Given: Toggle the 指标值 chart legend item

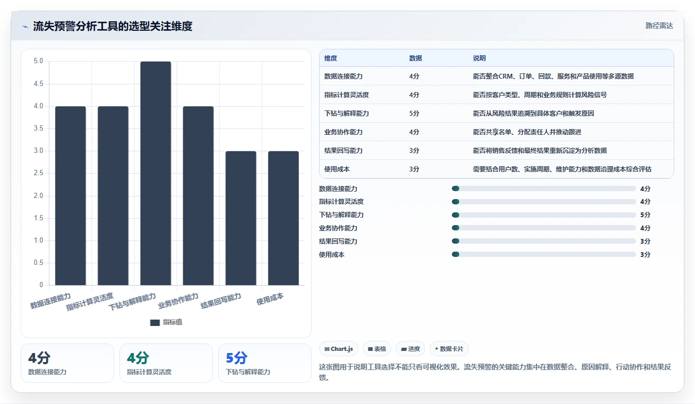Looking at the screenshot, I should pos(166,322).
